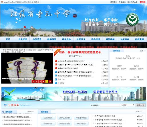The height and width of the screenshot is (127, 147).
Task: Select the 领导机构 tab
Action: point(117,51)
